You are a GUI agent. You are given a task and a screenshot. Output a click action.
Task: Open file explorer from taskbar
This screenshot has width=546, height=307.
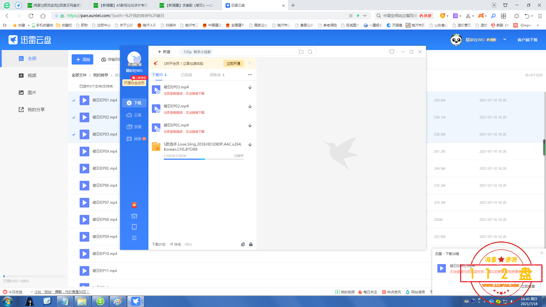(82, 301)
